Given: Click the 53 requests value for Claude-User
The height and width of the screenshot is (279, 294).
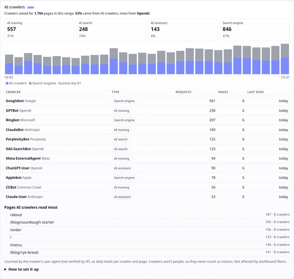Looking at the screenshot, I should point(213,197).
